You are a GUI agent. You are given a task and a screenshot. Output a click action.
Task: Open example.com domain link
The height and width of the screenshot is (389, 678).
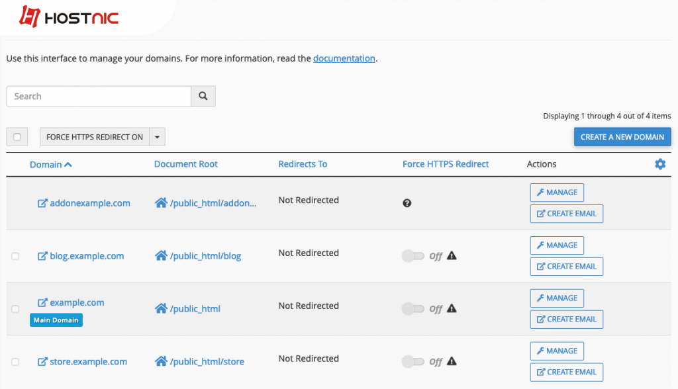pos(77,302)
